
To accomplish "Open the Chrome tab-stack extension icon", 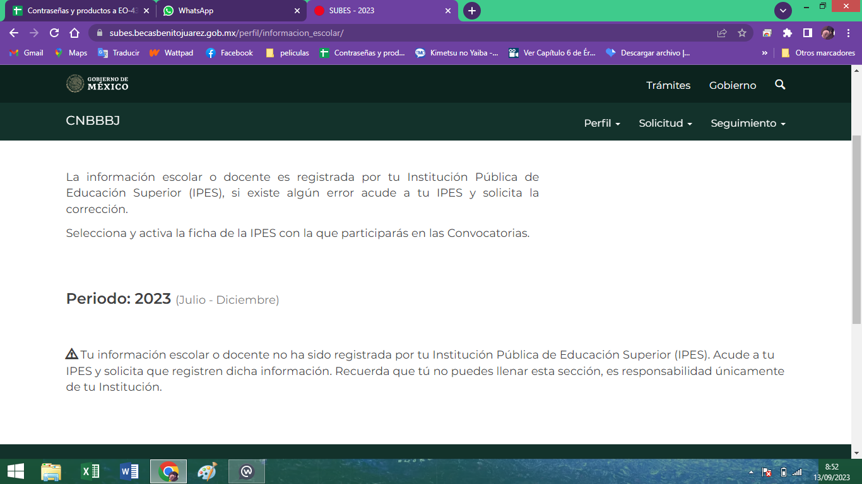I will (767, 33).
